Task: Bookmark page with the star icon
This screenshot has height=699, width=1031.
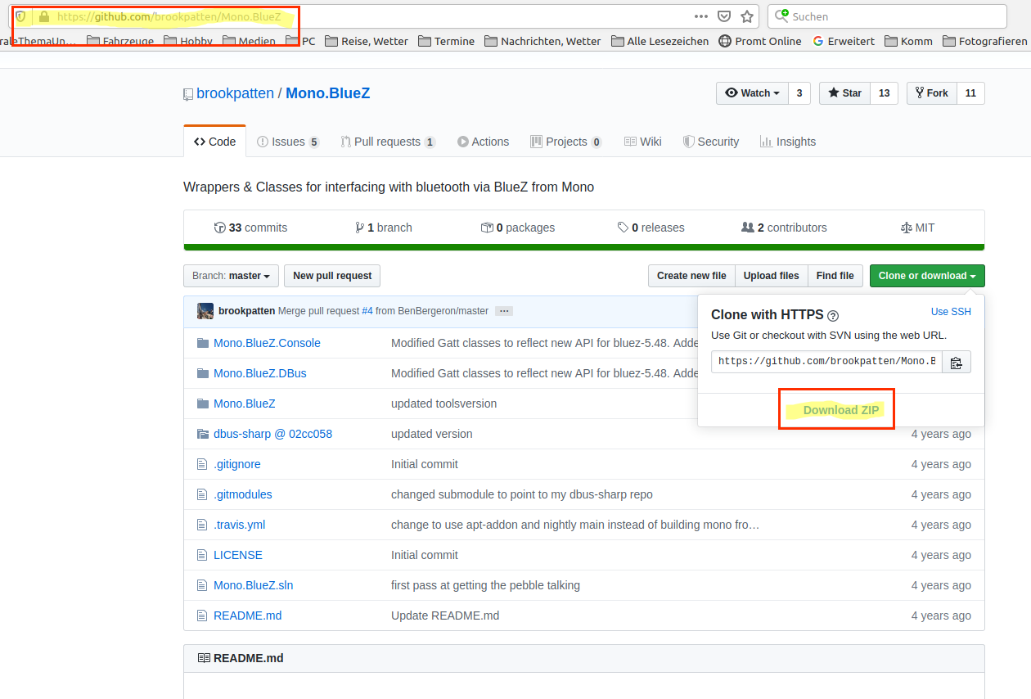Action: click(746, 16)
